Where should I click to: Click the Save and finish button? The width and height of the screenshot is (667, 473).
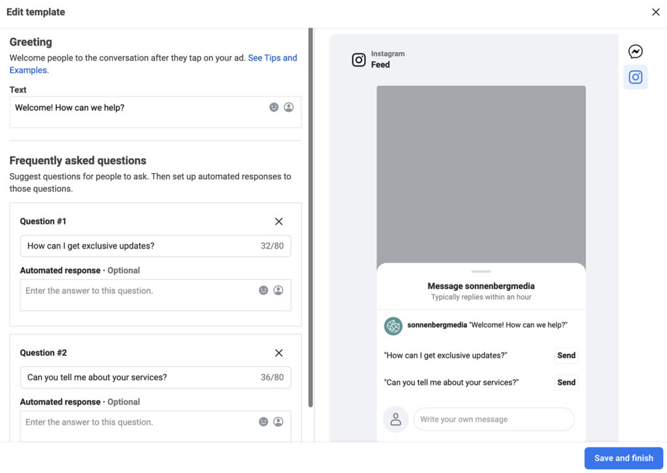pyautogui.click(x=623, y=458)
